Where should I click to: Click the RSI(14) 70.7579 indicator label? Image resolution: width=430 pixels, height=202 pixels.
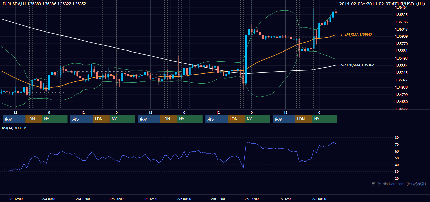15,128
